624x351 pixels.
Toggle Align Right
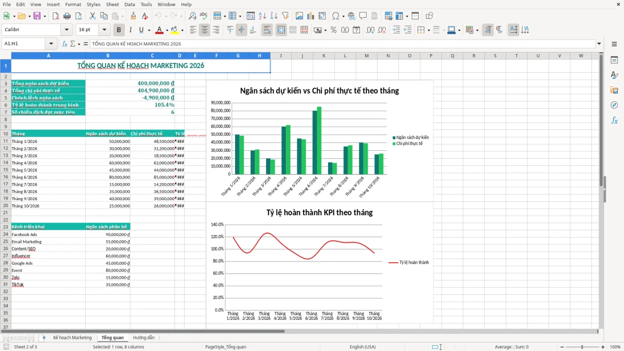[x=216, y=30]
